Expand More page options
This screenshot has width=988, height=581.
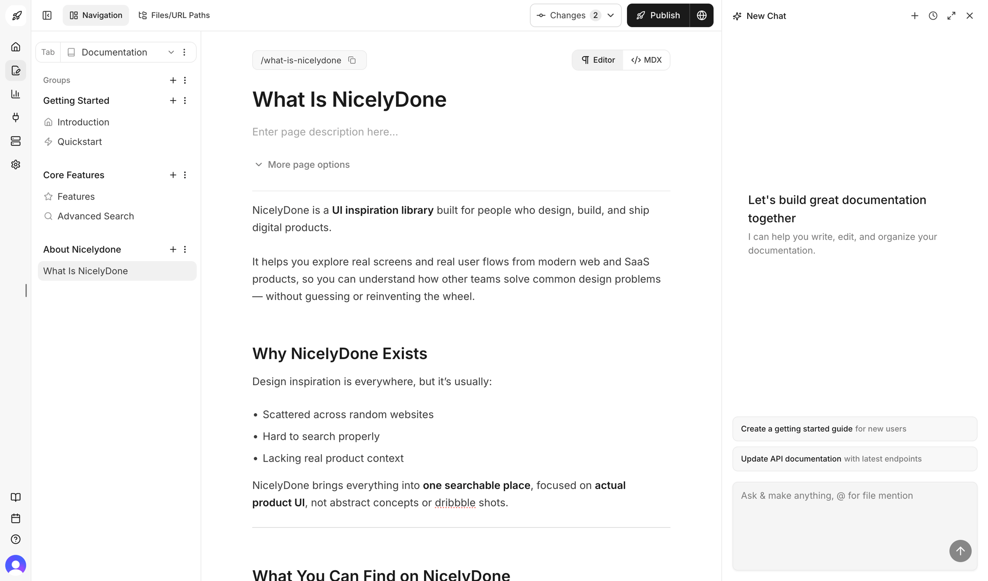302,165
